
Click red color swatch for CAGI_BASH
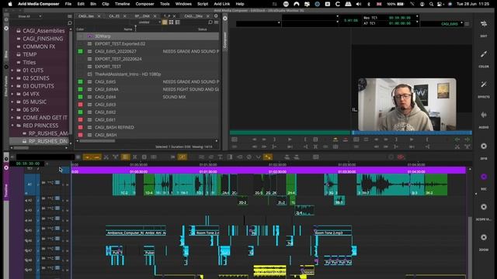tap(81, 135)
